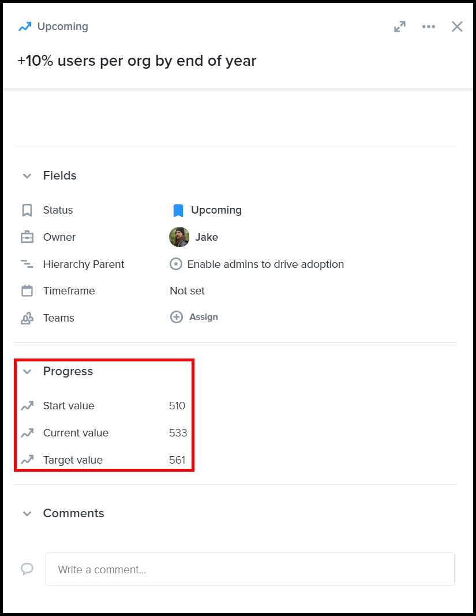
Task: Click the Write a comment field
Action: (250, 569)
